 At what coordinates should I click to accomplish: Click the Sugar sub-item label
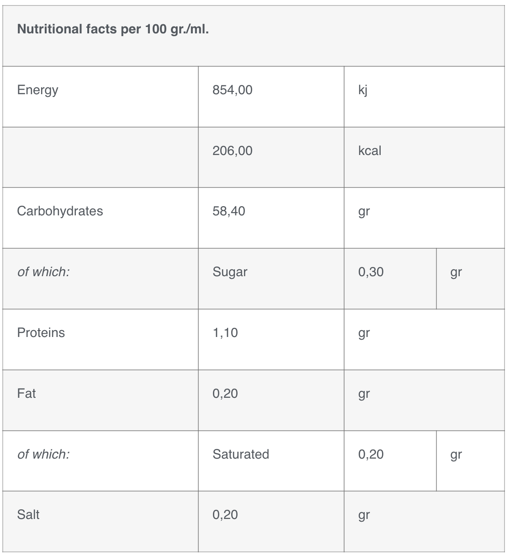[230, 272]
